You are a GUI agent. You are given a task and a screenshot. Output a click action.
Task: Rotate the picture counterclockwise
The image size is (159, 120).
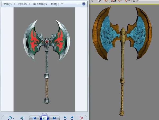click(65, 118)
